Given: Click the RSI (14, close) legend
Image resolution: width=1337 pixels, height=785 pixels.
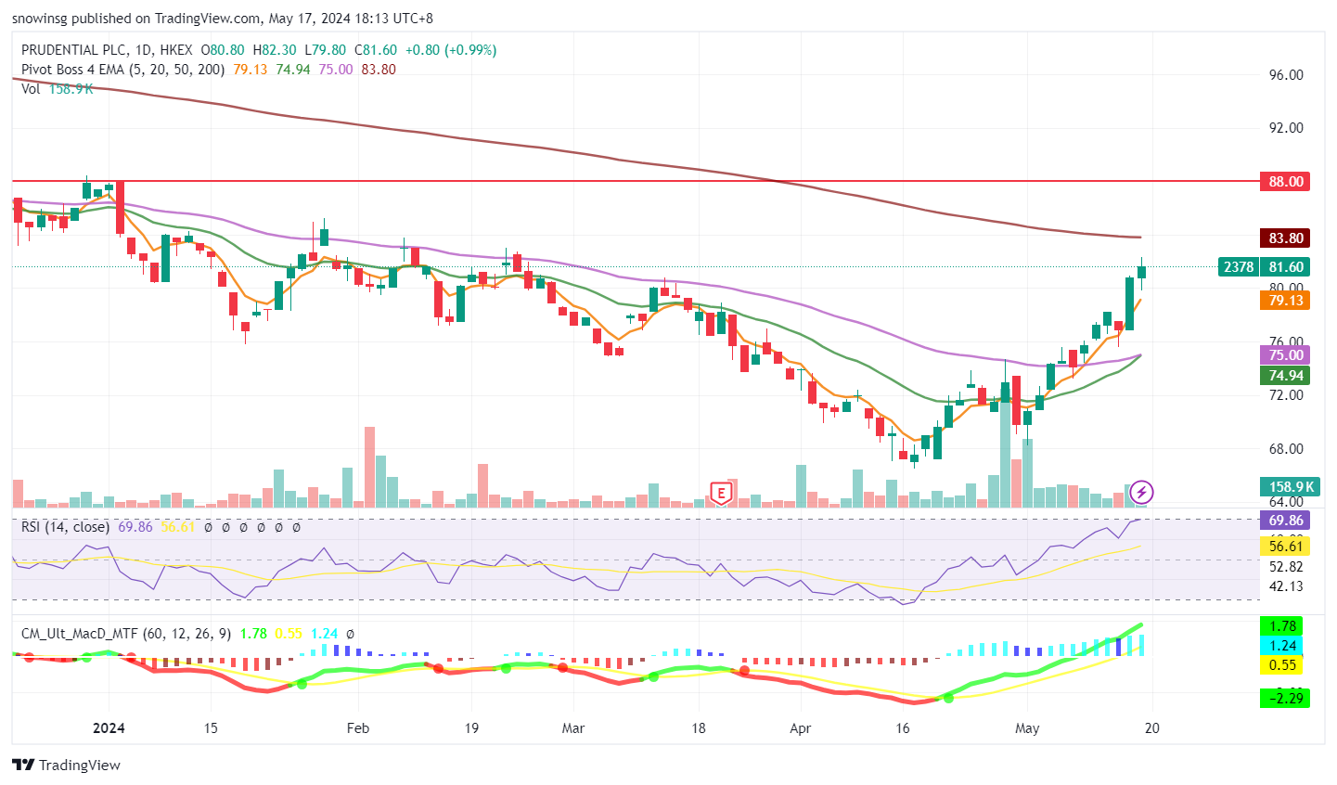Looking at the screenshot, I should tap(65, 527).
